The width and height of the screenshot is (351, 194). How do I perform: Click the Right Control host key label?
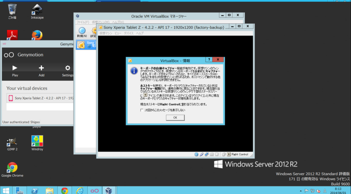[240, 155]
